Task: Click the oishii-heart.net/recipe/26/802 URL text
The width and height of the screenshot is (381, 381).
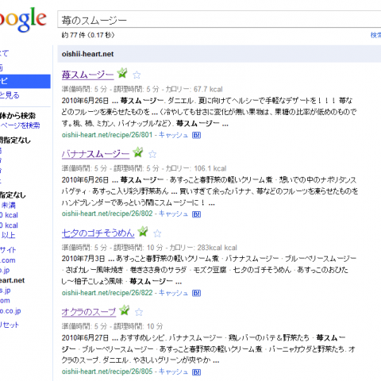Action: coord(107,214)
